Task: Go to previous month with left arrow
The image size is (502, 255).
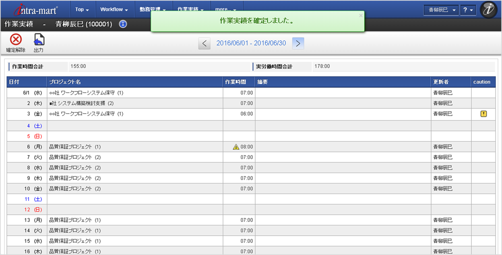Action: [x=205, y=44]
